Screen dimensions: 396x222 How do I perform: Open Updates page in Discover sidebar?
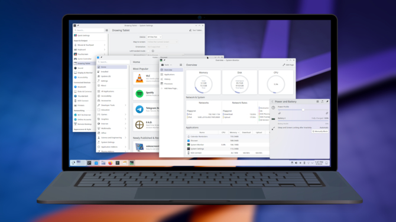pyautogui.click(x=112, y=77)
